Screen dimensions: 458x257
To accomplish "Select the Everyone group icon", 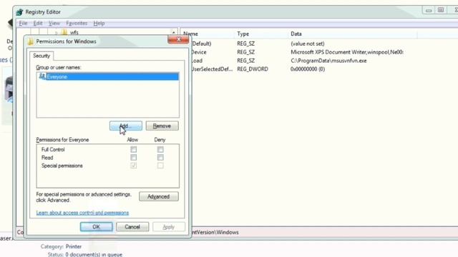I will [x=42, y=76].
